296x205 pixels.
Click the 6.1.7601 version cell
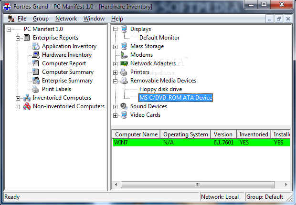pyautogui.click(x=223, y=143)
